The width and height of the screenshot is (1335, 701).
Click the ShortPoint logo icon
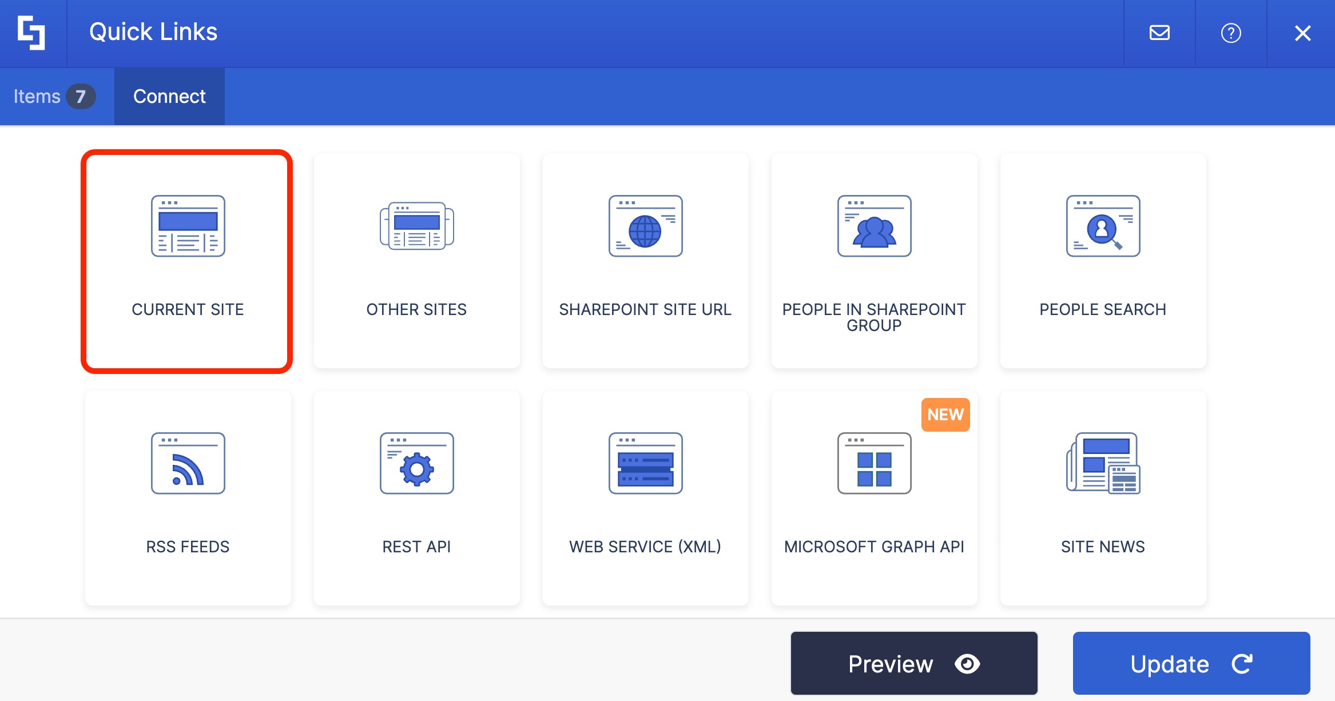click(x=33, y=33)
